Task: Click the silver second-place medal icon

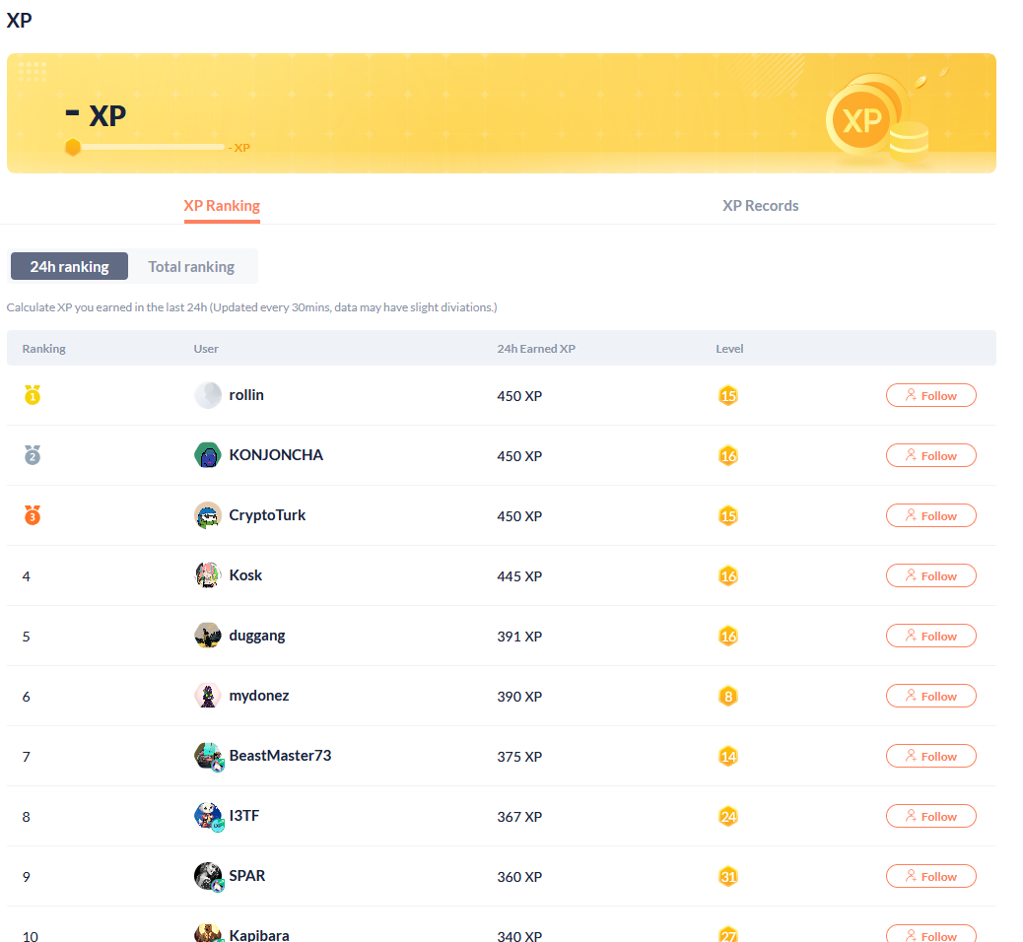Action: (x=33, y=455)
